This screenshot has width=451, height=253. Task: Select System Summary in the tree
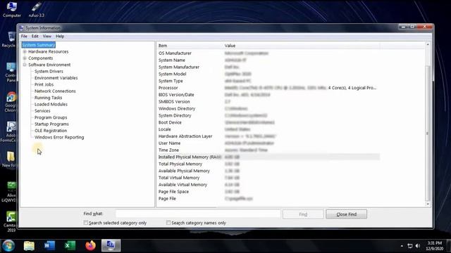point(39,45)
